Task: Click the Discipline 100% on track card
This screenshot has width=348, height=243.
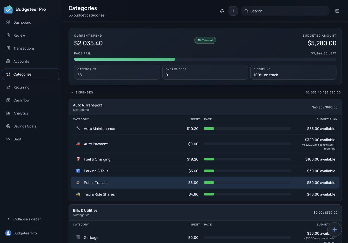Action: point(293,72)
